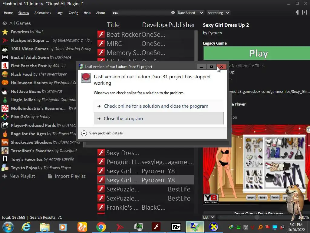Select Tony's Favorites playlist icon
This screenshot has height=233, width=310.
pos(5,159)
